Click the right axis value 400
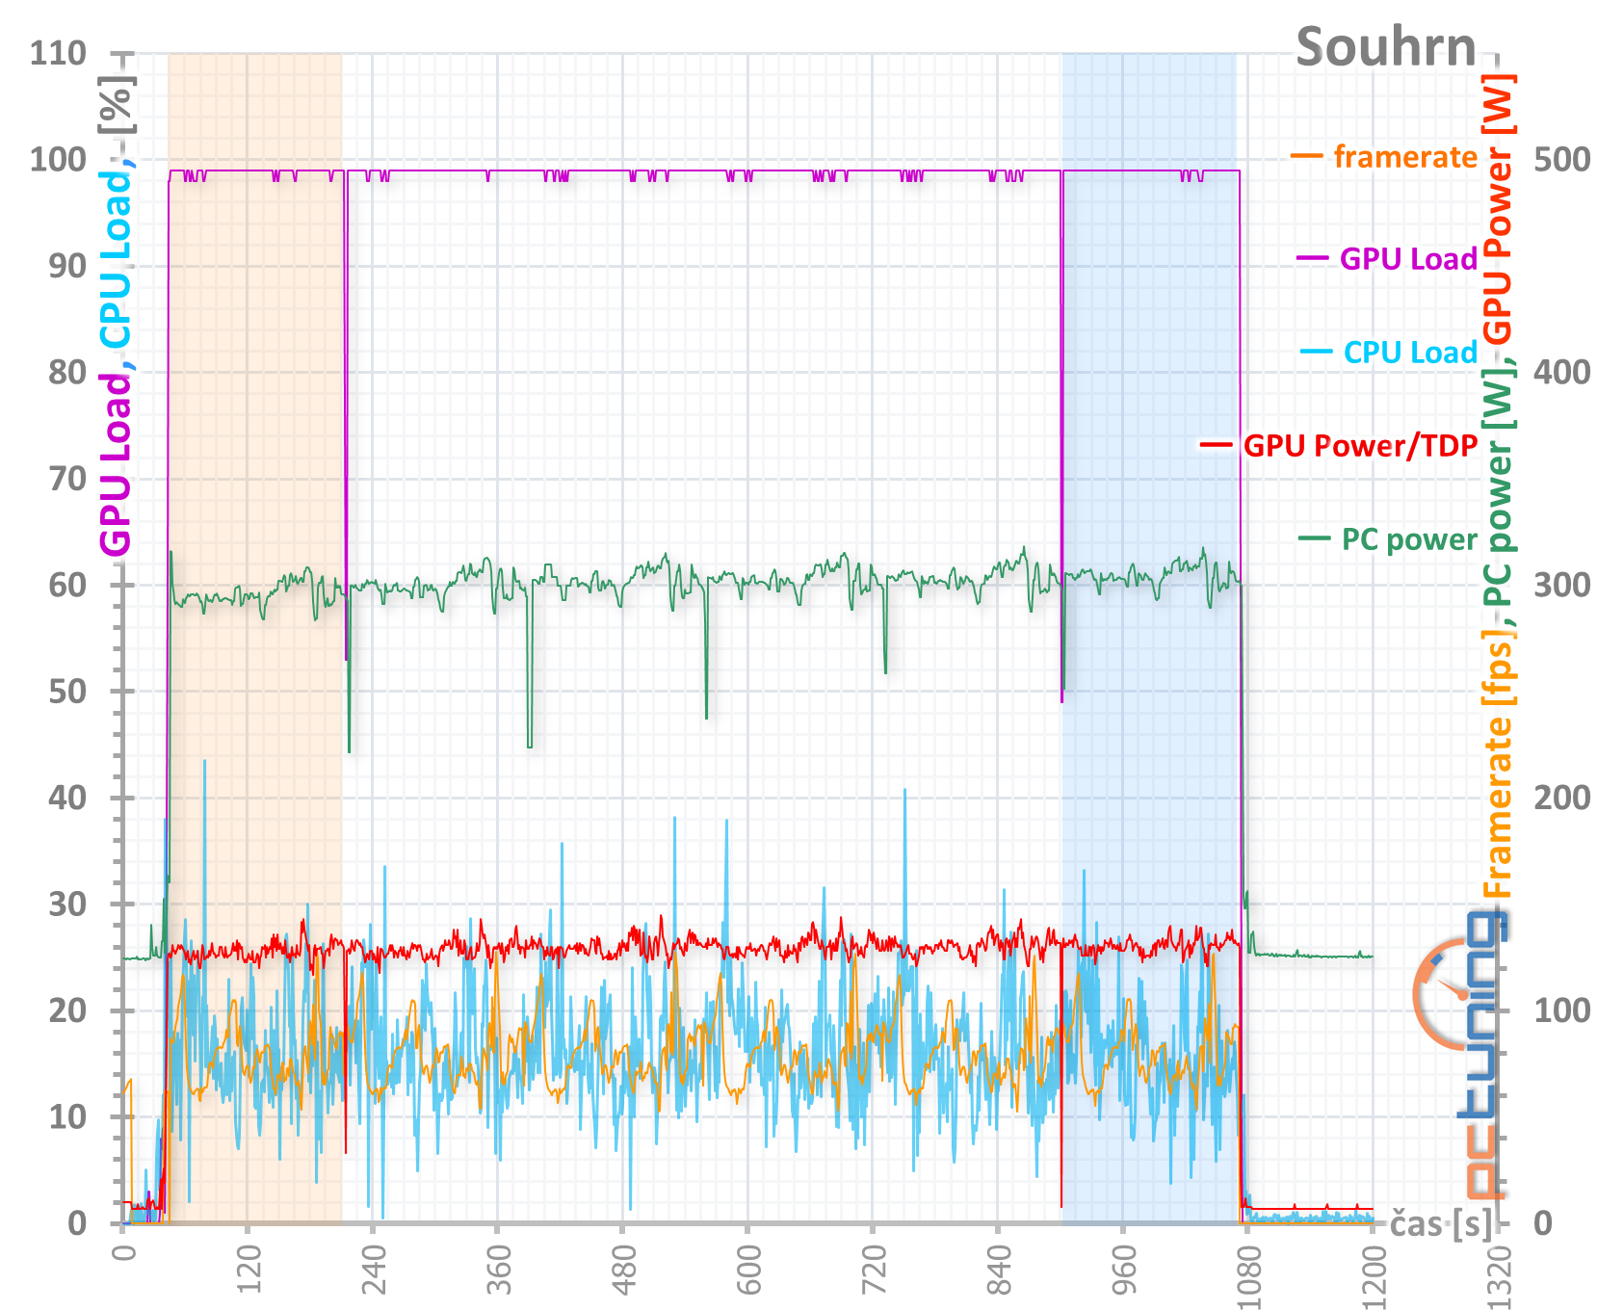 [1561, 372]
